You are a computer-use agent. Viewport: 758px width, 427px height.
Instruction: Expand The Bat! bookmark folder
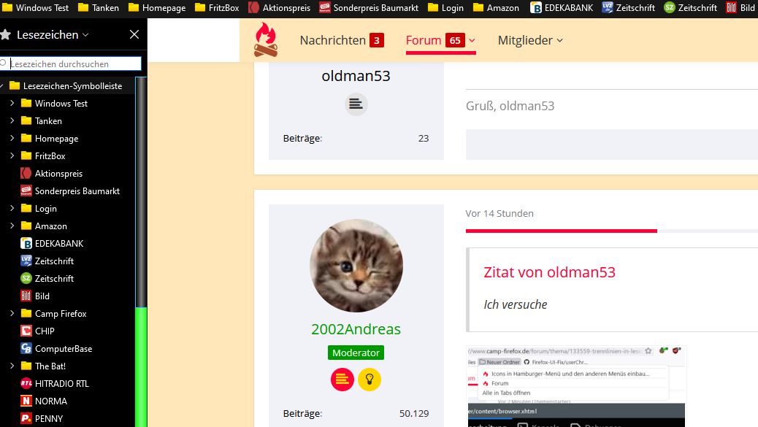click(12, 366)
